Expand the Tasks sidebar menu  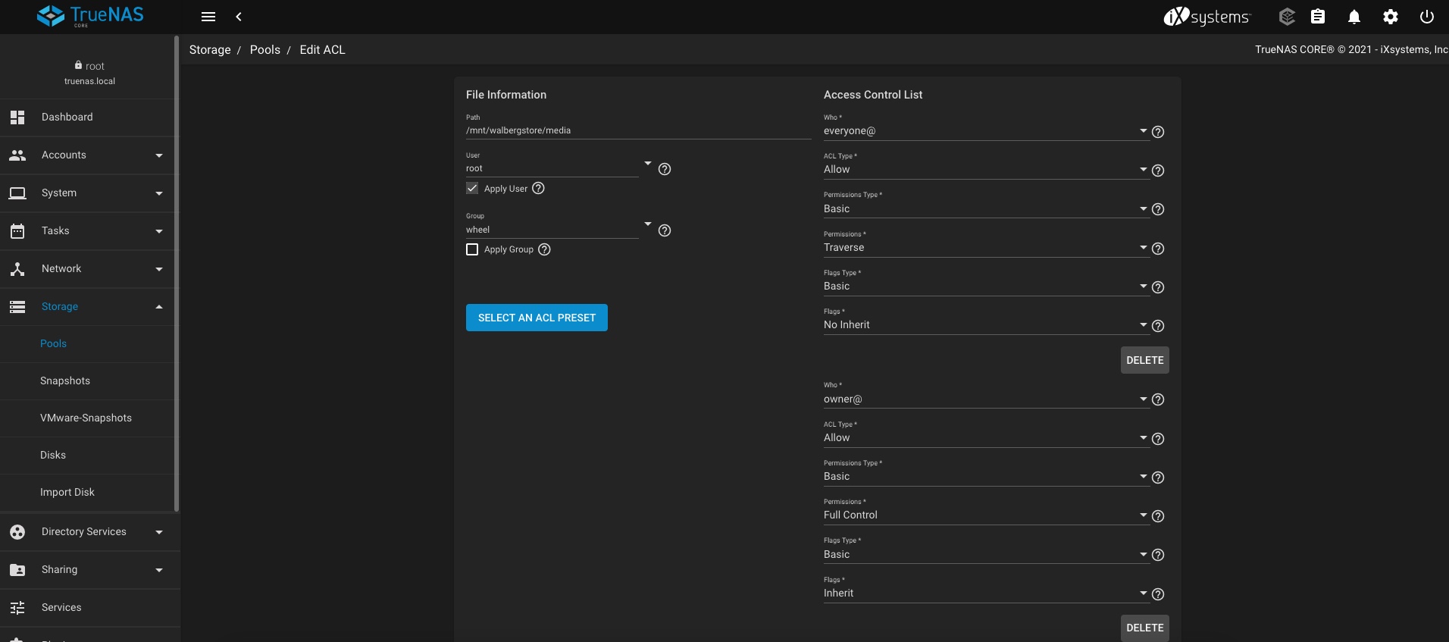point(159,231)
